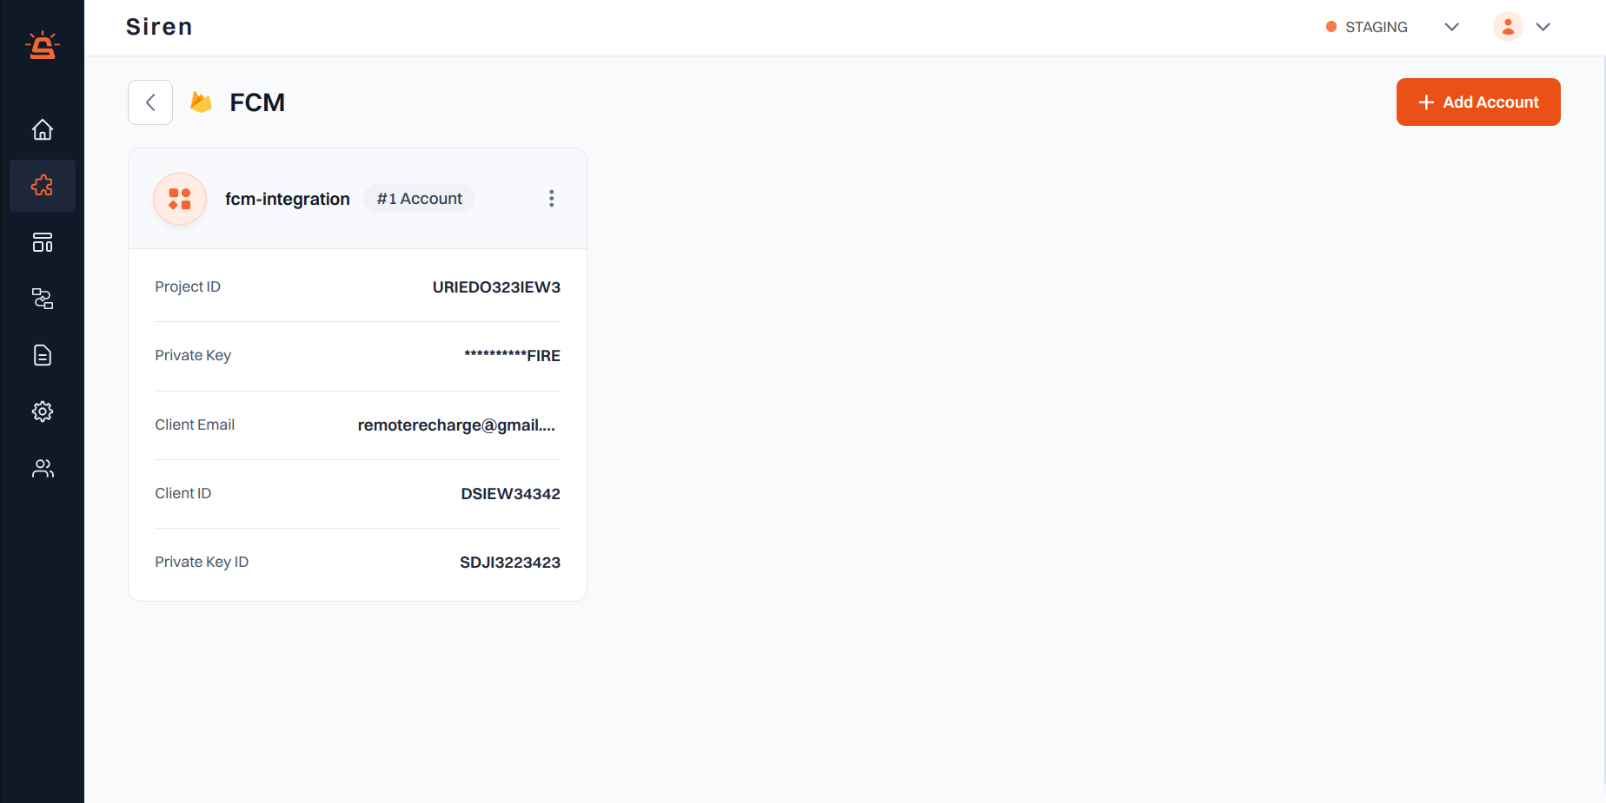
Task: Click the Client ID value DSIEW34342
Action: click(510, 494)
